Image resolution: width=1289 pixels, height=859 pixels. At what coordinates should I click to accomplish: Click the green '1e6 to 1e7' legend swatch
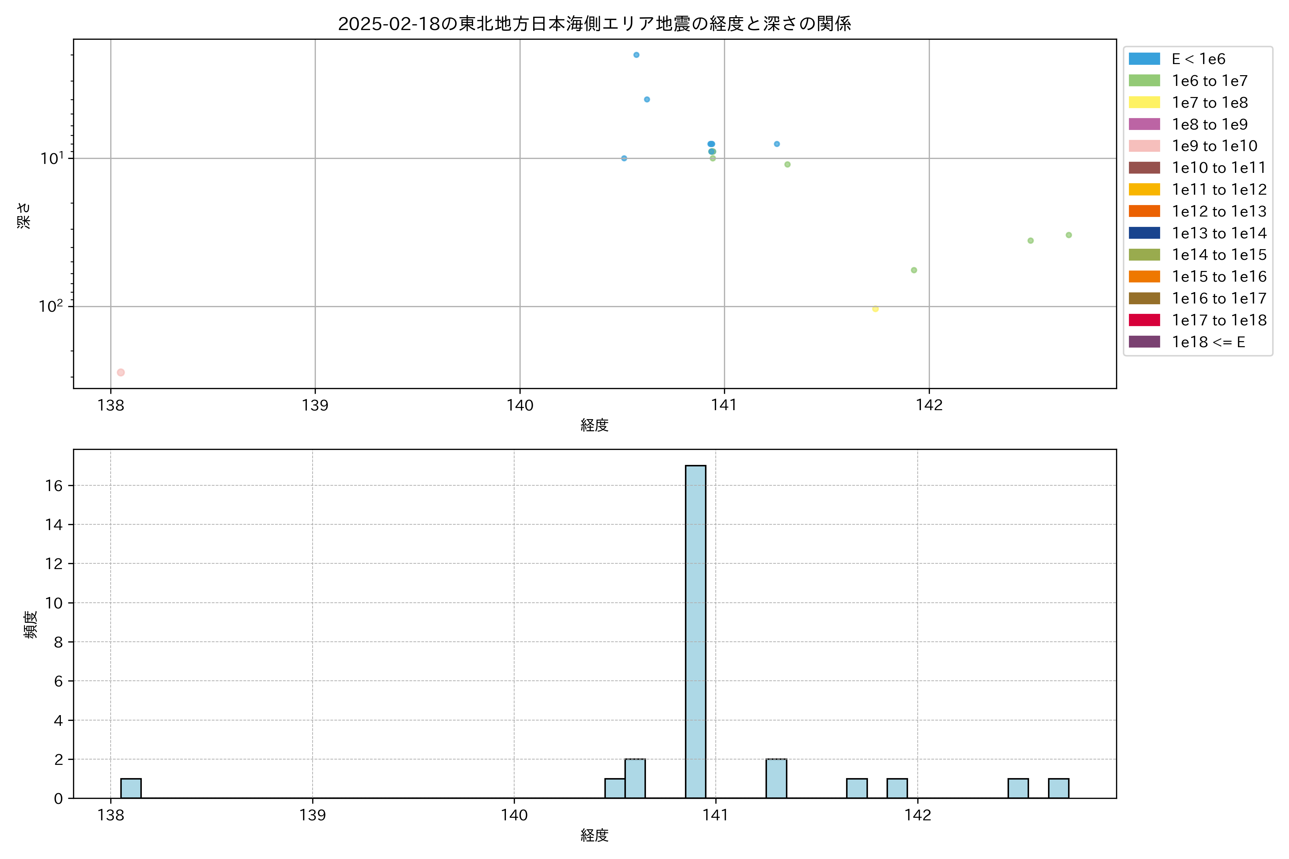tap(1144, 81)
